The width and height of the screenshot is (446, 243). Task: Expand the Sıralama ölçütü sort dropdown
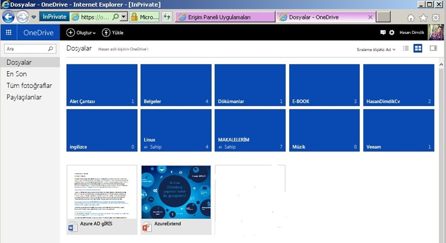coord(376,49)
